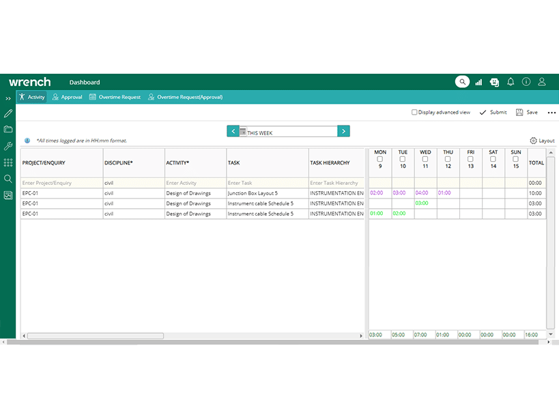
Task: Open the report chart icon in sidebar
Action: click(8, 195)
